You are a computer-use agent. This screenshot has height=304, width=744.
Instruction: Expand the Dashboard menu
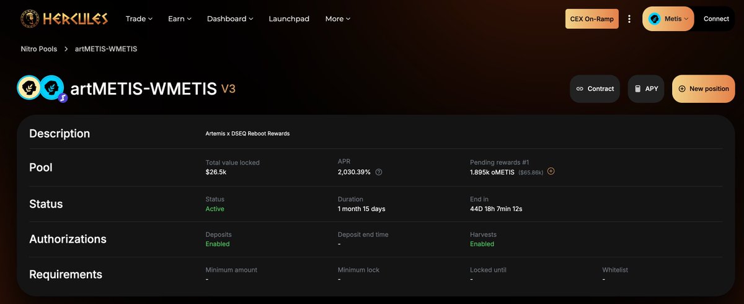coord(230,19)
